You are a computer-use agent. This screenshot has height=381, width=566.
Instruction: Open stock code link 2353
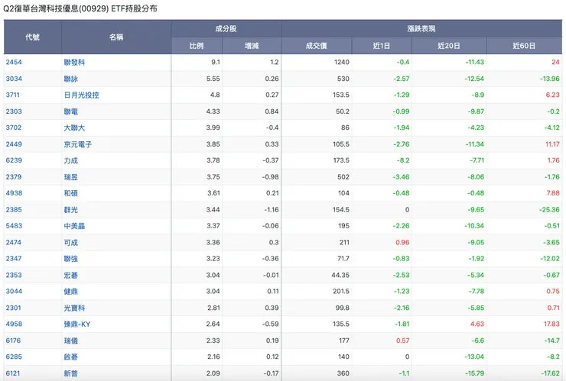[14, 276]
